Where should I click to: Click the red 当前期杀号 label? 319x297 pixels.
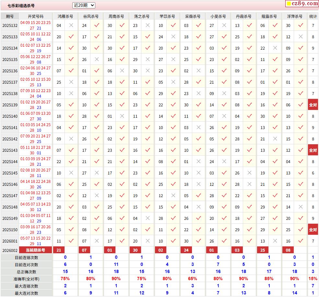click(36, 250)
